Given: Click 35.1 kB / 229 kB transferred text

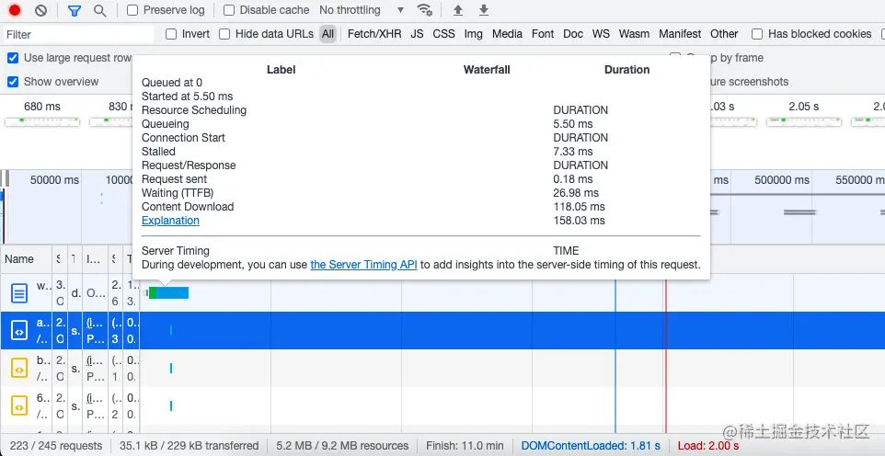Looking at the screenshot, I should pyautogui.click(x=190, y=446).
